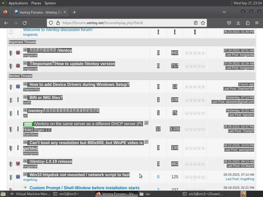Open author StephenSky's profile under Device Drivers thread
This screenshot has width=263, height=197.
click(x=31, y=90)
